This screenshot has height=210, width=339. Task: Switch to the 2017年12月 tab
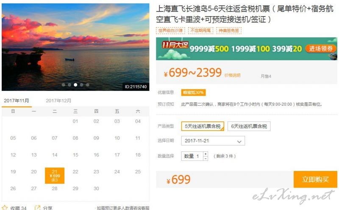(58, 101)
